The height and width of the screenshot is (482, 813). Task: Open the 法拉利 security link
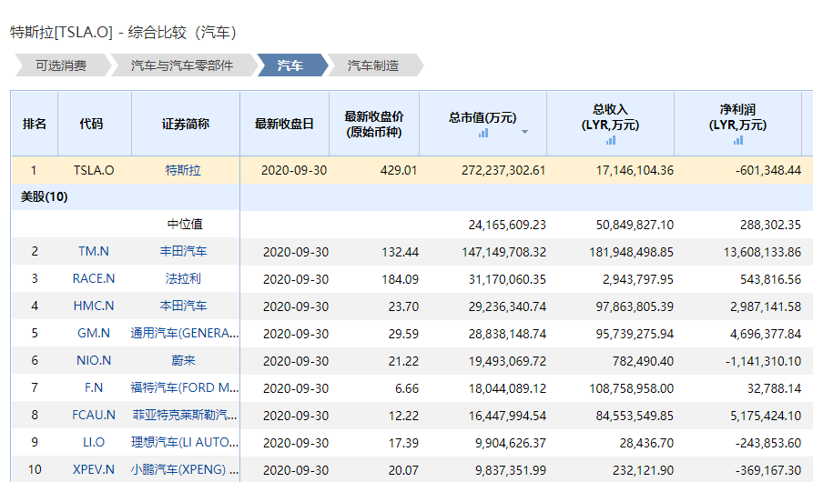click(x=183, y=278)
